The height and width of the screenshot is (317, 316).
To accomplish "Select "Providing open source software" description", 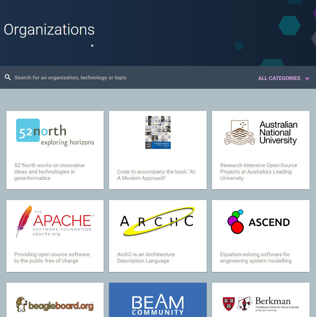I will click(x=52, y=257).
